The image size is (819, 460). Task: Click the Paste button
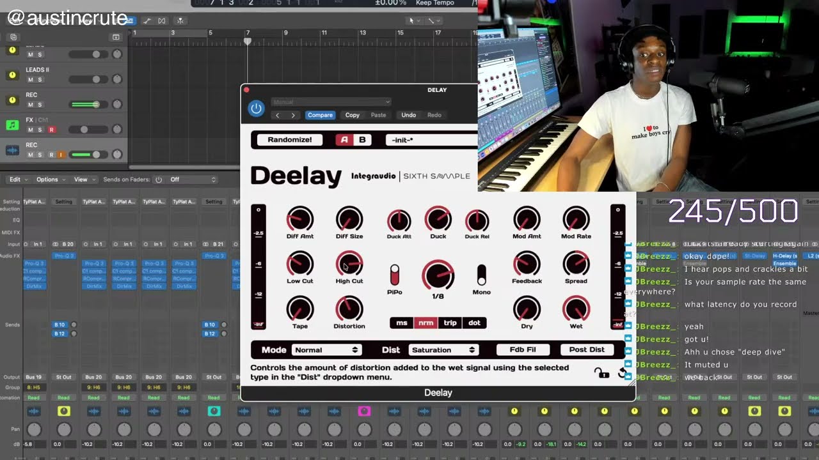[378, 115]
